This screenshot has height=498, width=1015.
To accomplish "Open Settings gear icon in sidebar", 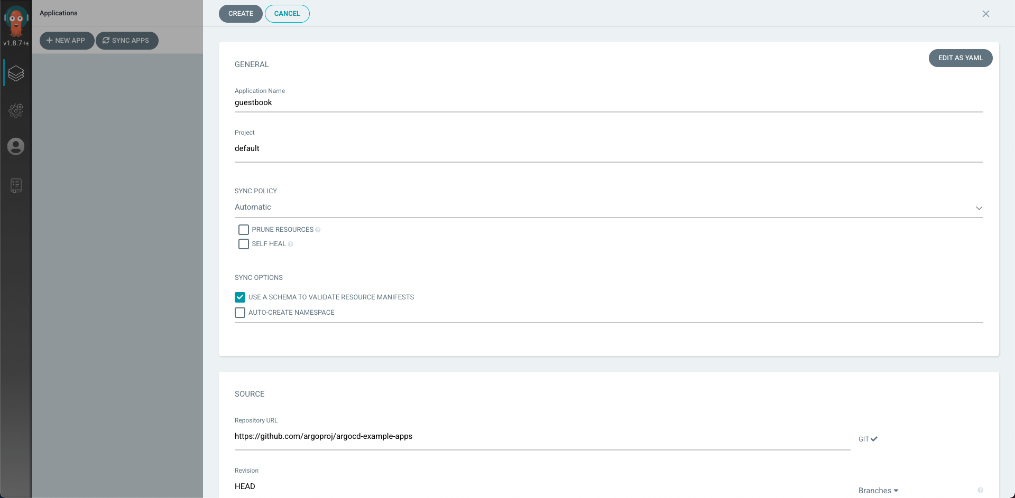I will [16, 110].
